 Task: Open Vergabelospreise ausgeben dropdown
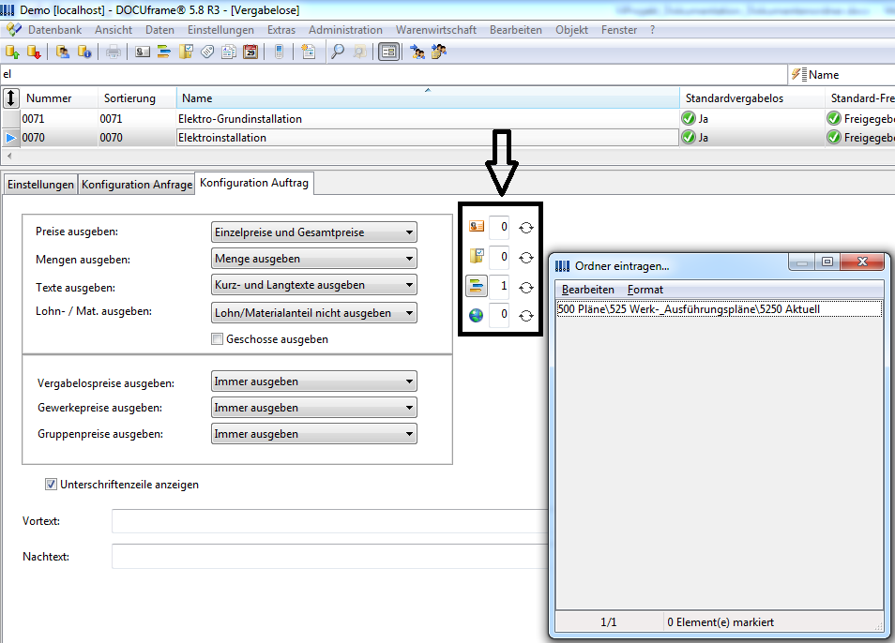[x=314, y=381]
